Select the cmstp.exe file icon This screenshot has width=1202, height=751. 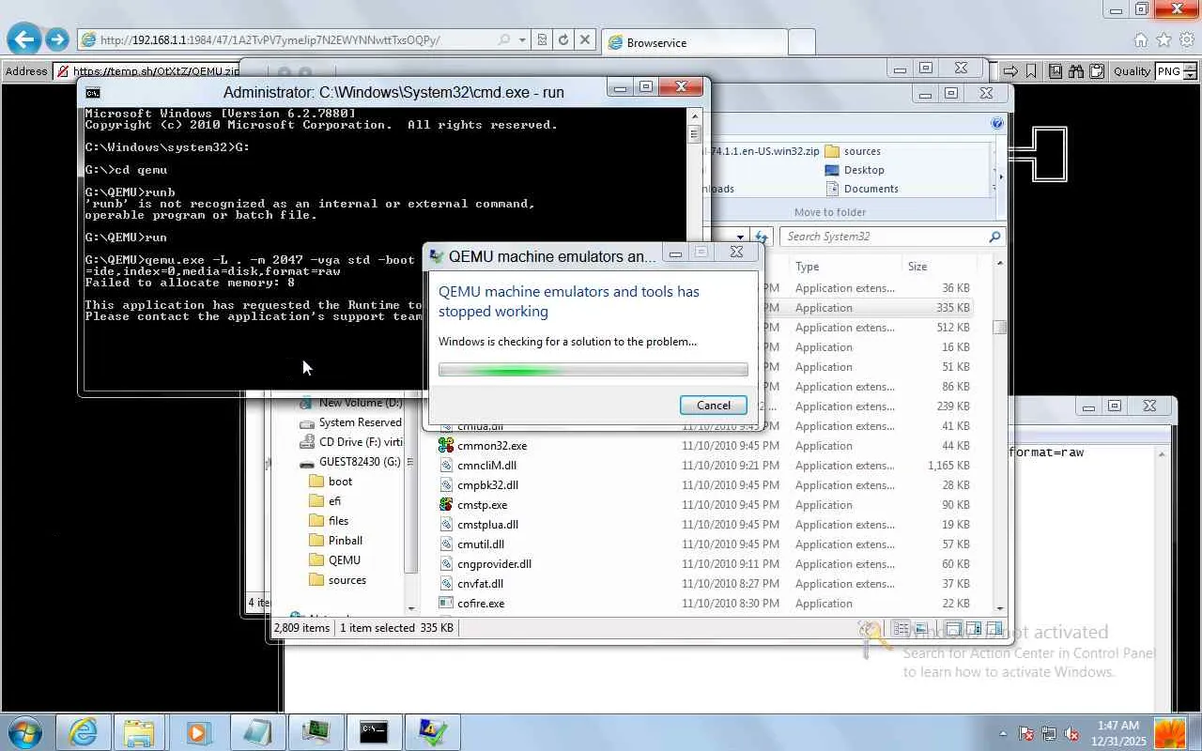coord(446,505)
